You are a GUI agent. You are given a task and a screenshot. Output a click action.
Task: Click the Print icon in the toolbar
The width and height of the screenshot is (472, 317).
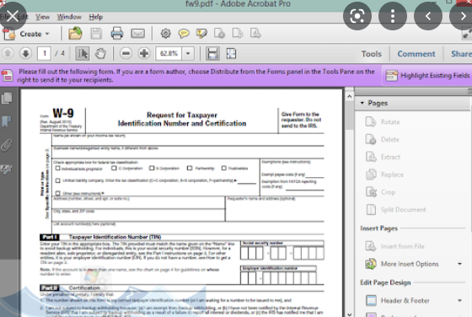pyautogui.click(x=117, y=34)
